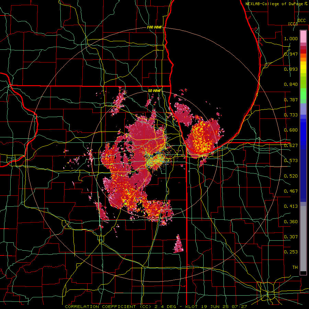Select the 0.840 scale value

291,84
